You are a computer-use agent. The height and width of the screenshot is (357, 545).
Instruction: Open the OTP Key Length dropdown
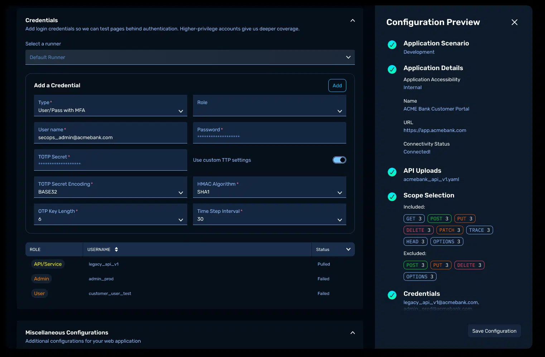111,214
